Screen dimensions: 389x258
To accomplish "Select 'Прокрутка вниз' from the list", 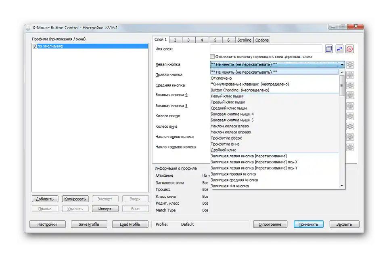I will (x=274, y=144).
